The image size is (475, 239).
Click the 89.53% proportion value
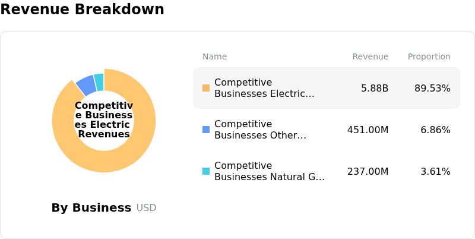tap(432, 88)
